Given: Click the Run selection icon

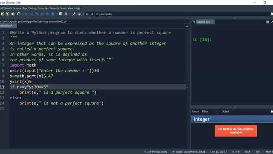Looking at the screenshot, I should (13, 14).
